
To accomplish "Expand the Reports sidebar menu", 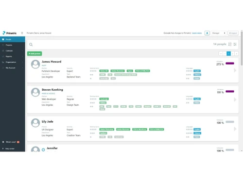I will click(x=13, y=56).
